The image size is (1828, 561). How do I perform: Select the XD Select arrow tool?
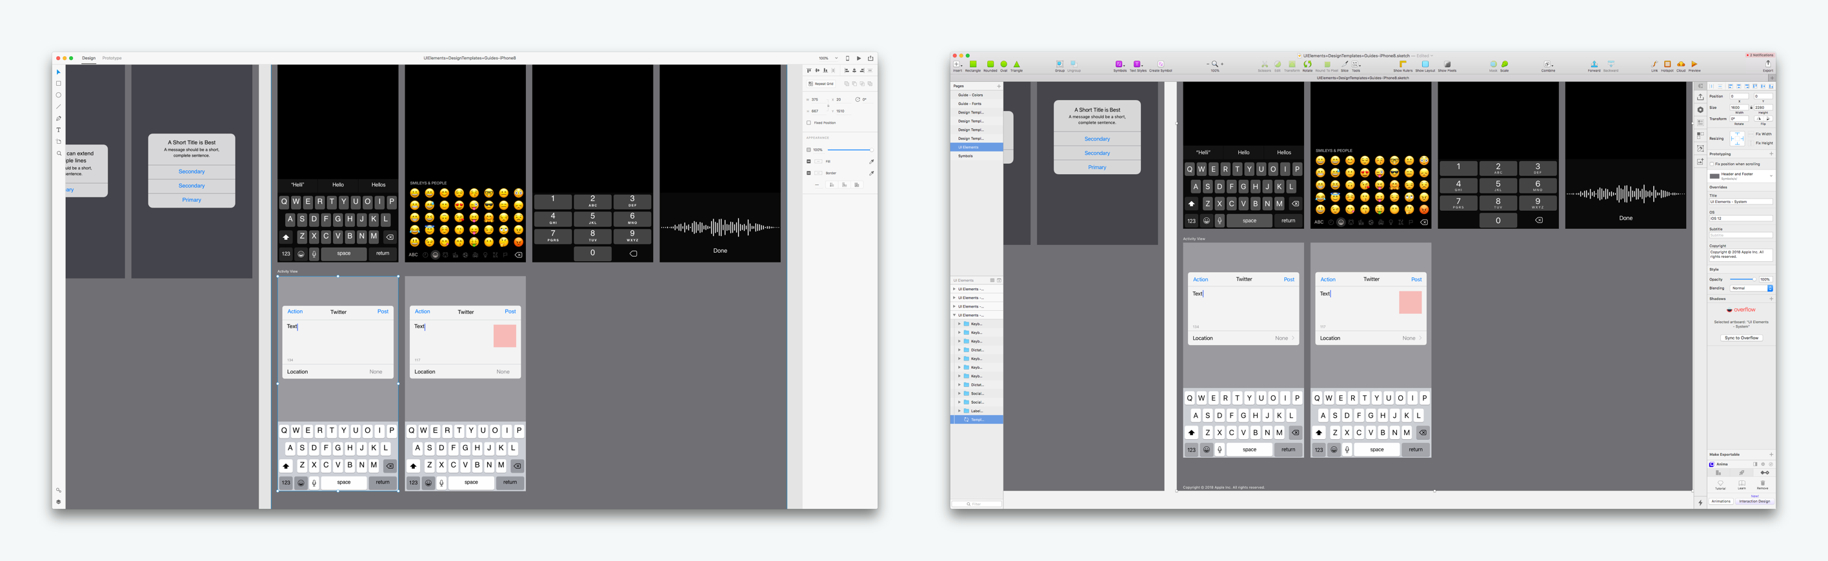58,72
